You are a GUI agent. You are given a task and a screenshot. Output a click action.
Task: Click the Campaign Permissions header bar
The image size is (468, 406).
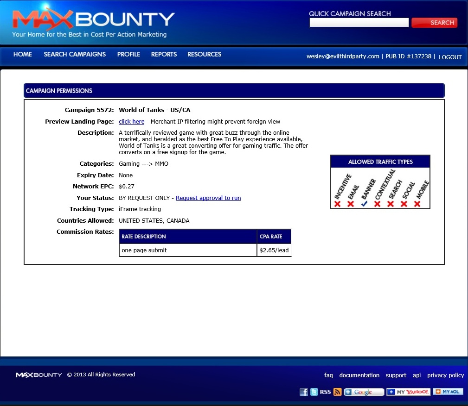pos(234,91)
